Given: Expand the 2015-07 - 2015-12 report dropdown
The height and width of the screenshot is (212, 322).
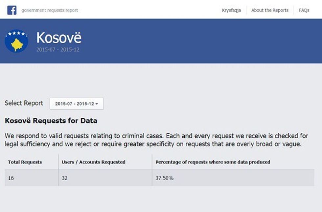Looking at the screenshot, I should [x=76, y=104].
